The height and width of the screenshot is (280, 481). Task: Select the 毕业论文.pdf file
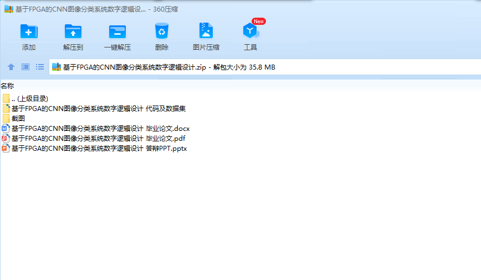coord(94,139)
